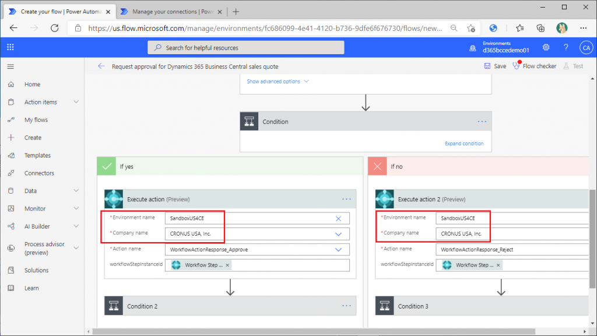Click the Execute action Business Central icon
Viewport: 597px width, 336px height.
(114, 199)
